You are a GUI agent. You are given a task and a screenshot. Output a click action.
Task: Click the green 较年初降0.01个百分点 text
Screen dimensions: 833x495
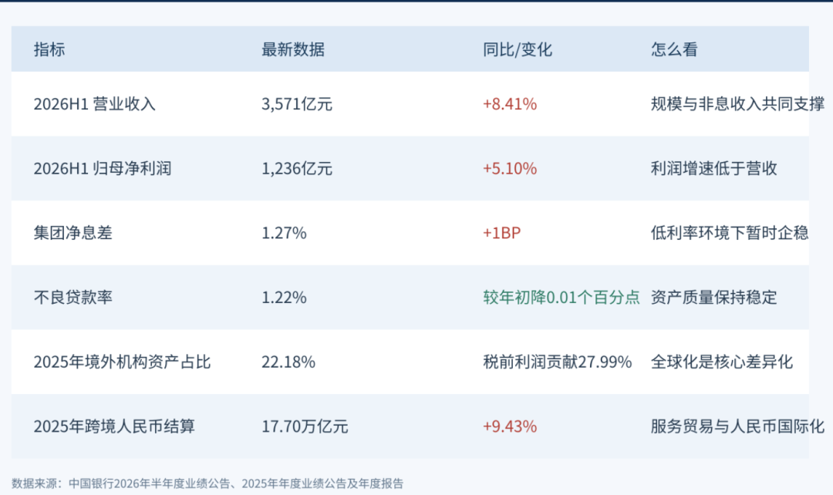click(561, 297)
